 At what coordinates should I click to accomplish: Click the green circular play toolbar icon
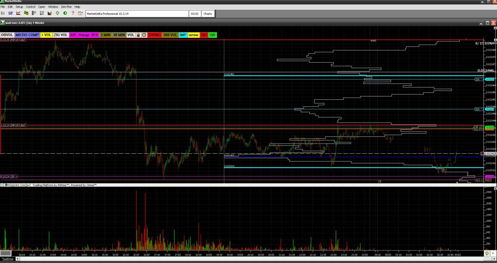pyautogui.click(x=65, y=13)
